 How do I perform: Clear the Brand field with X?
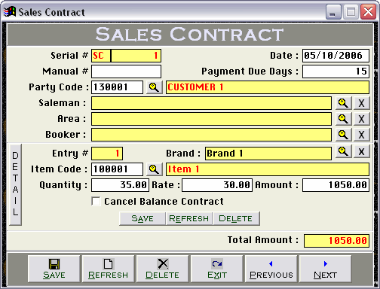pyautogui.click(x=361, y=151)
